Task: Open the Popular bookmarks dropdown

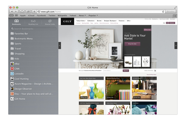Action: click(x=93, y=15)
